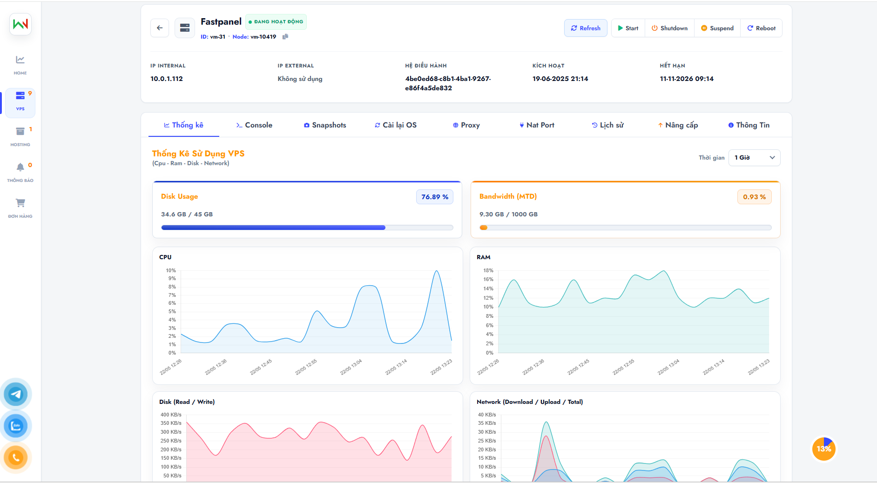Open the Proxy tab

click(x=466, y=125)
